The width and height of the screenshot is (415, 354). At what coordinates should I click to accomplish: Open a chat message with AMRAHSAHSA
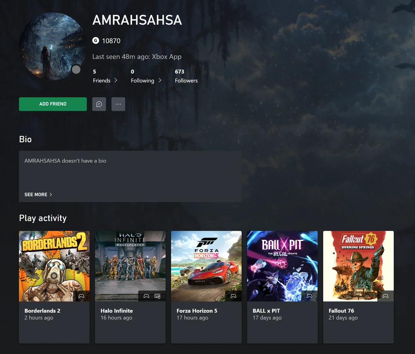pos(99,104)
